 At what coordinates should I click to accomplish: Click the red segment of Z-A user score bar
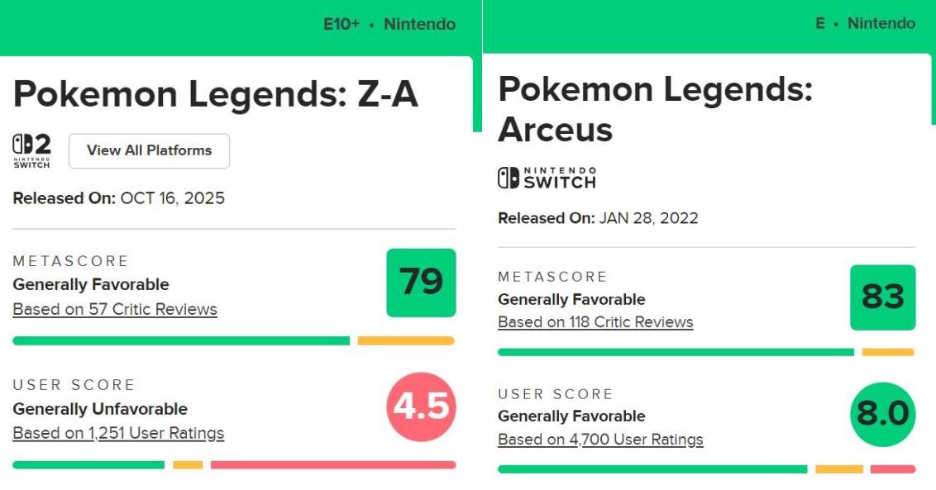(x=332, y=465)
